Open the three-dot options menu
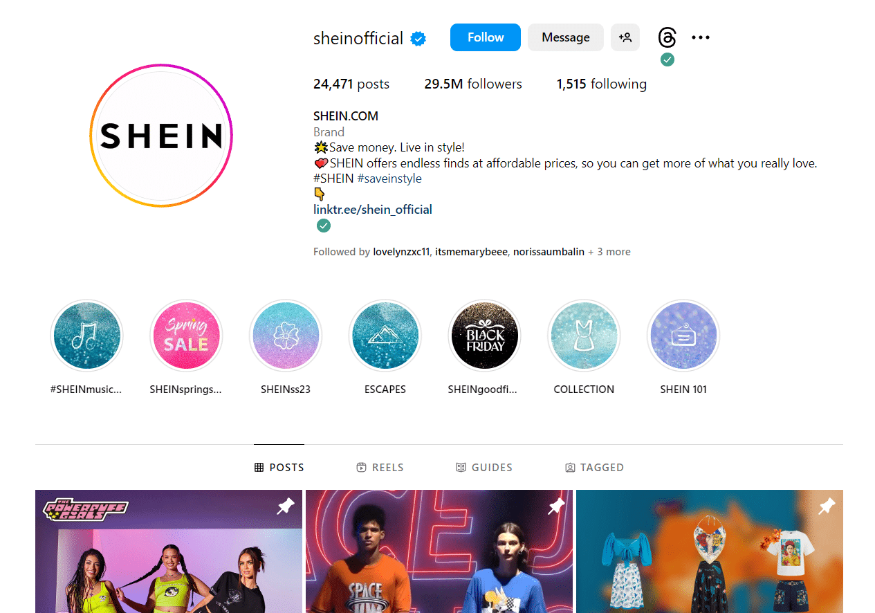Screen dimensions: 875x613 [701, 37]
